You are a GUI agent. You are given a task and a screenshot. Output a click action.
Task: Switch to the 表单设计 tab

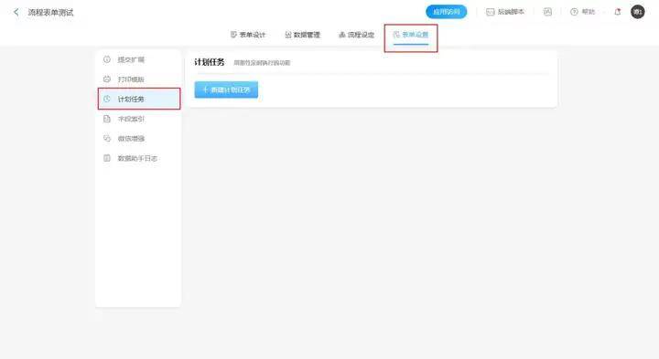(248, 35)
